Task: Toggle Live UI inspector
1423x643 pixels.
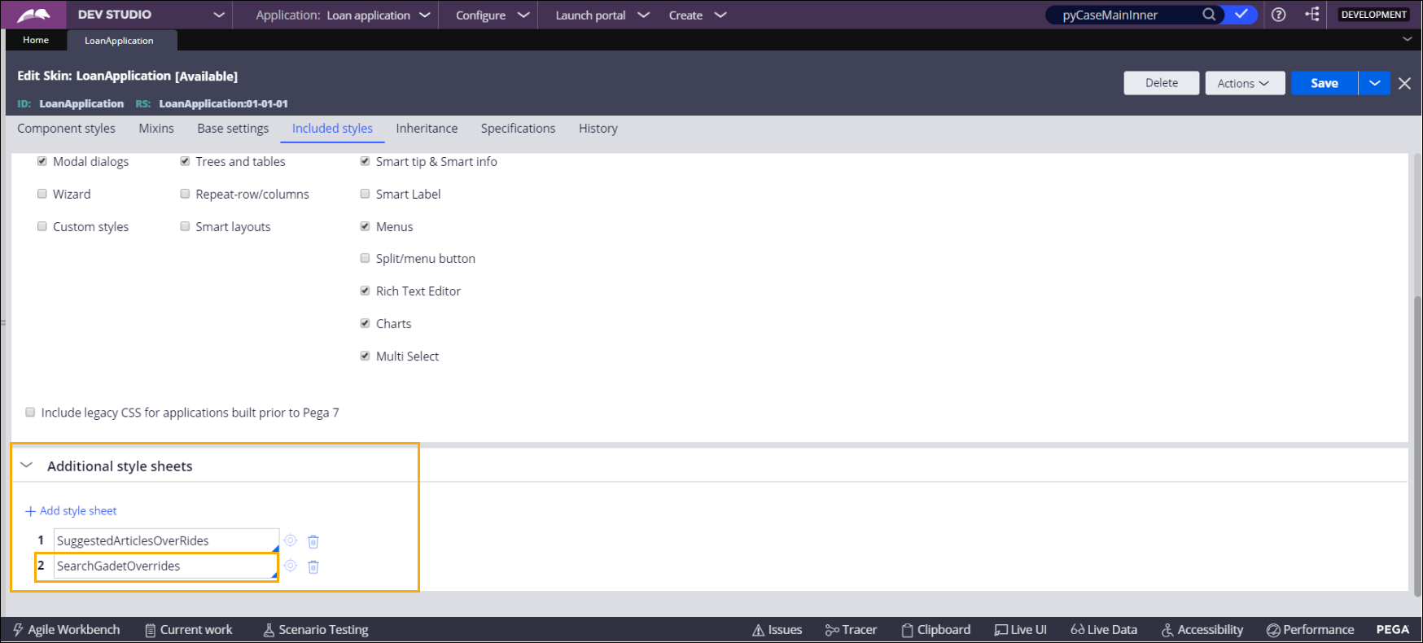Action: pyautogui.click(x=1020, y=630)
